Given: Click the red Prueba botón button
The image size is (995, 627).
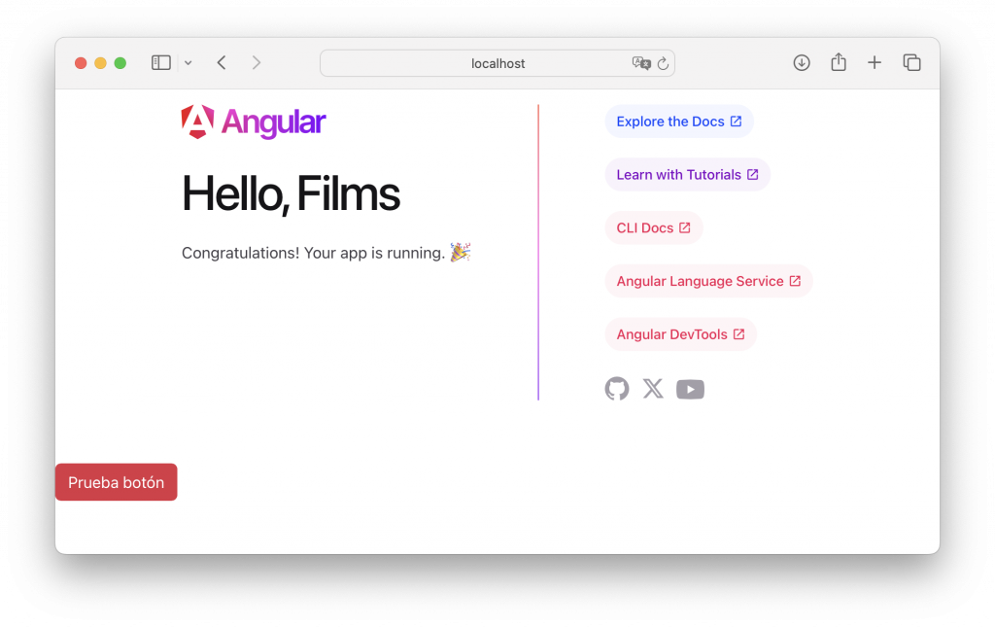Looking at the screenshot, I should coord(116,482).
